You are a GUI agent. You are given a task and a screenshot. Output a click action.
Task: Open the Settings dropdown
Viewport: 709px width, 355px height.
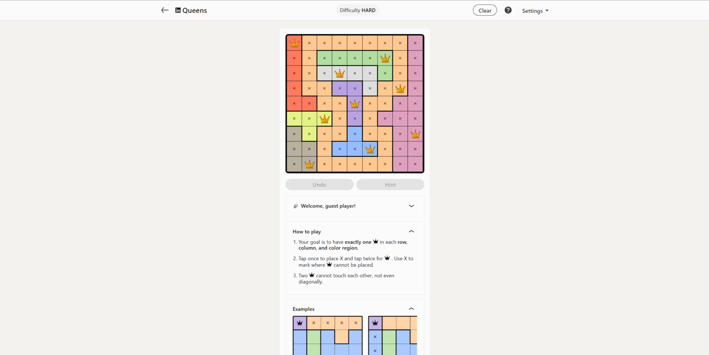535,10
